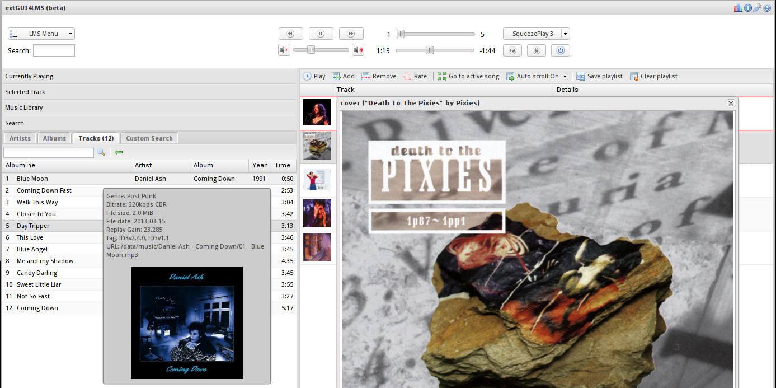Select the SqueezePlay 3 player button
776x388 pixels.
point(533,34)
